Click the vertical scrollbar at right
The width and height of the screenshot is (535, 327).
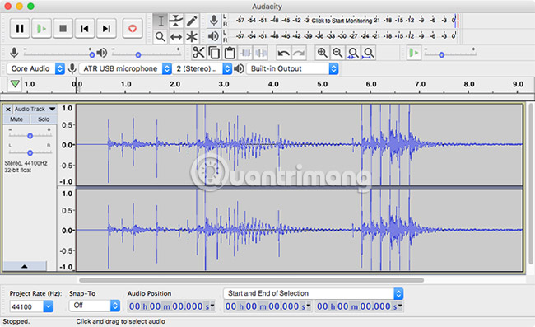(x=530, y=184)
